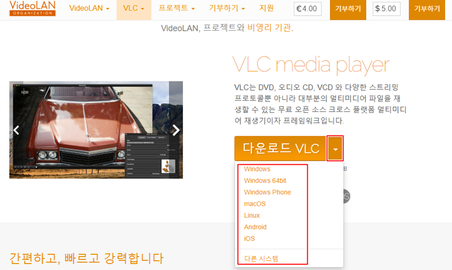Toggle the download platform dropdown arrow
The height and width of the screenshot is (270, 452).
(x=335, y=148)
